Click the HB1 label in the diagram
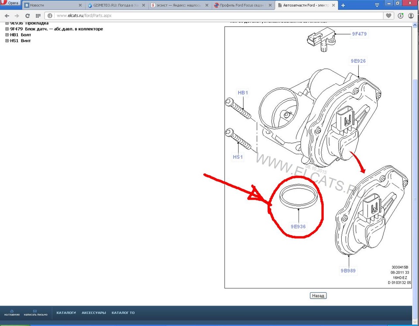The width and height of the screenshot is (419, 326). (243, 93)
